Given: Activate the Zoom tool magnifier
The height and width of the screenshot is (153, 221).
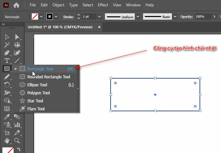Looking at the screenshot, I should coord(17,141).
